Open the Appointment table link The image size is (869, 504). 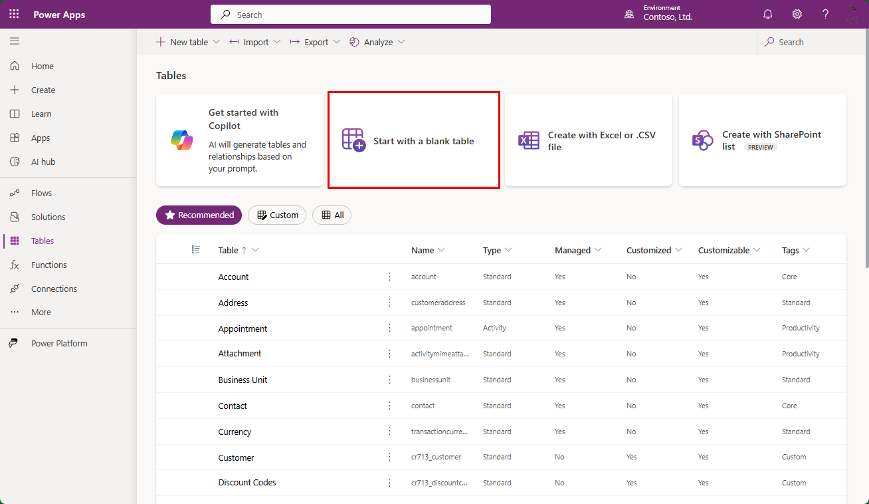point(242,328)
